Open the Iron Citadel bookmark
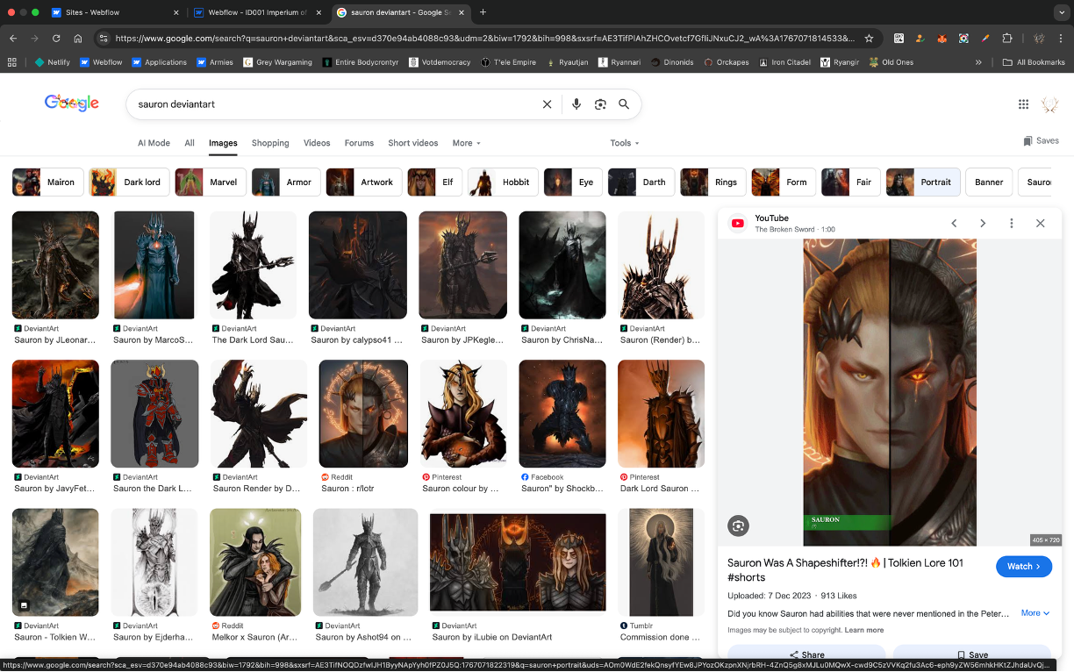 tap(784, 62)
